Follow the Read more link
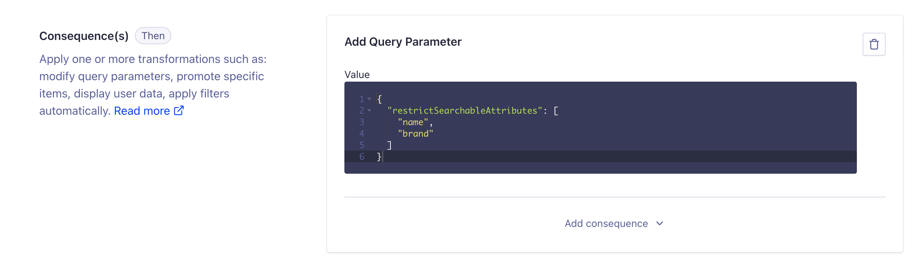 (142, 111)
